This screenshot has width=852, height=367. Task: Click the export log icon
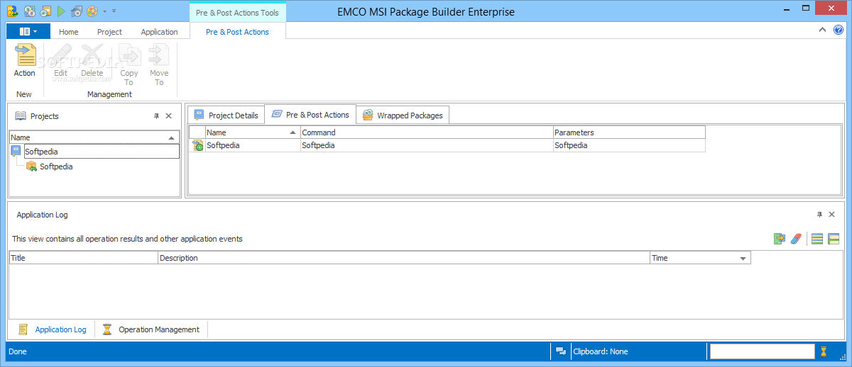(780, 239)
